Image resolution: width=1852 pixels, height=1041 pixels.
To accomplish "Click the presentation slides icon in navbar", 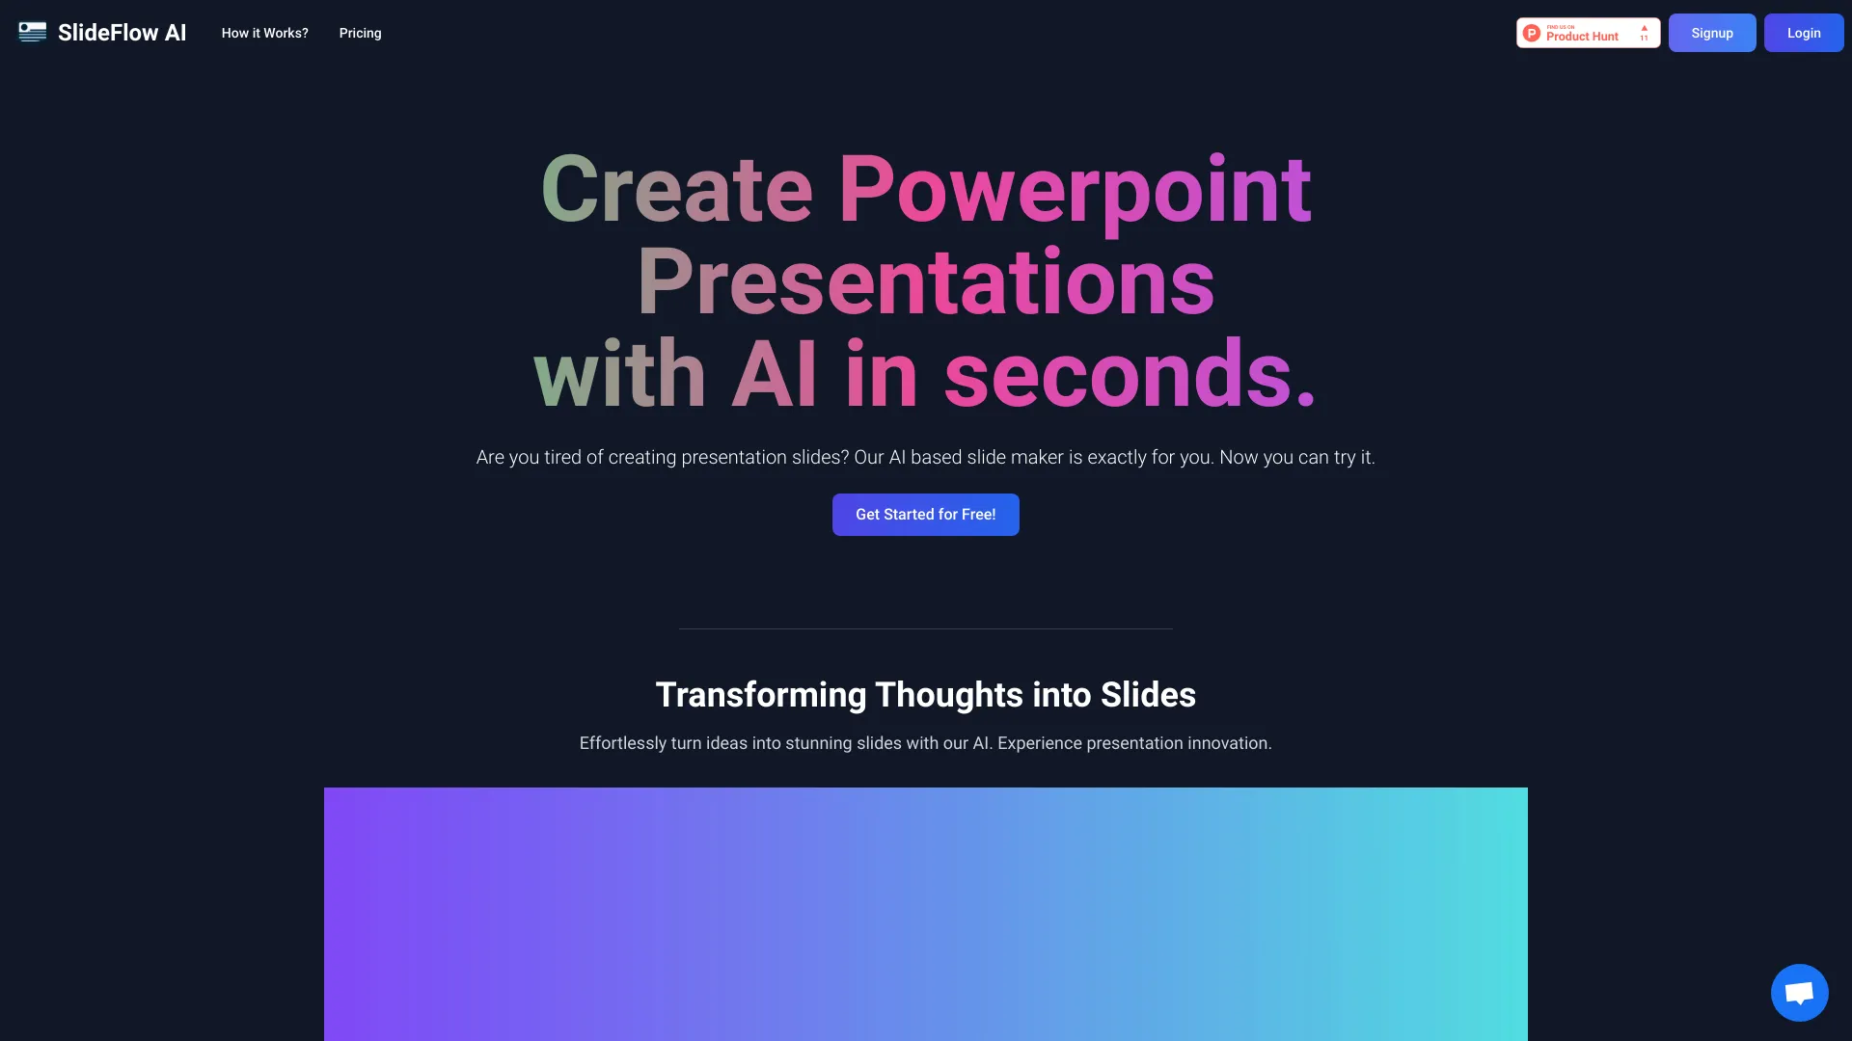I will (x=32, y=32).
